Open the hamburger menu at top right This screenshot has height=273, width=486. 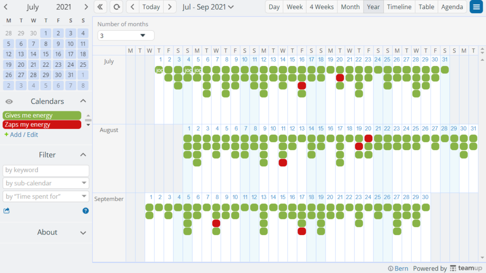point(476,7)
